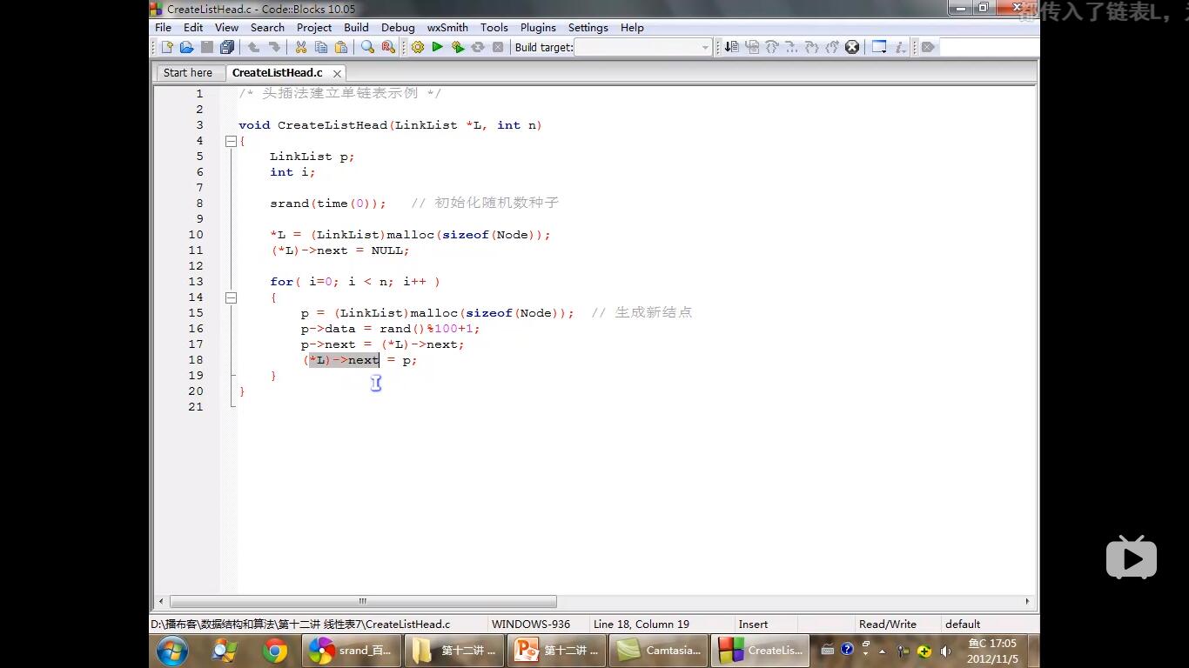Switch to the Start here tab
The image size is (1189, 668).
pos(188,73)
